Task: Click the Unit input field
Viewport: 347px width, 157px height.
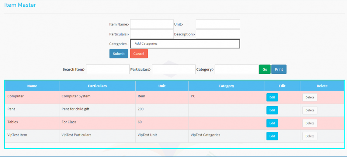Action: pos(218,24)
